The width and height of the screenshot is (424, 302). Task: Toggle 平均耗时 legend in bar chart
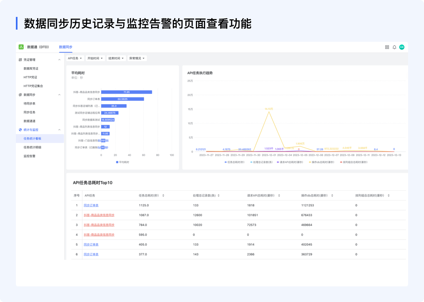pos(123,162)
